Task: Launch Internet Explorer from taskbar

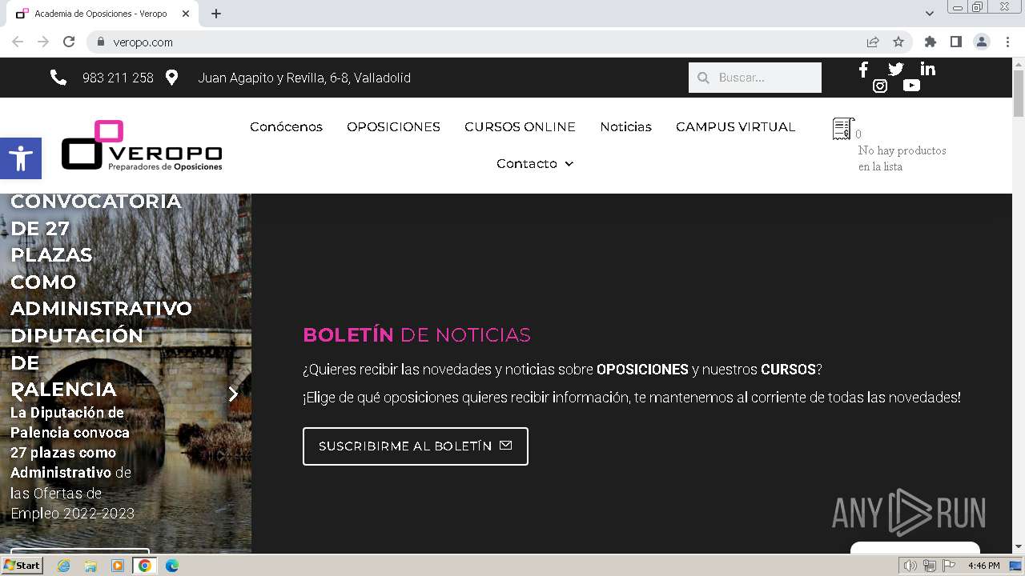Action: coord(63,566)
